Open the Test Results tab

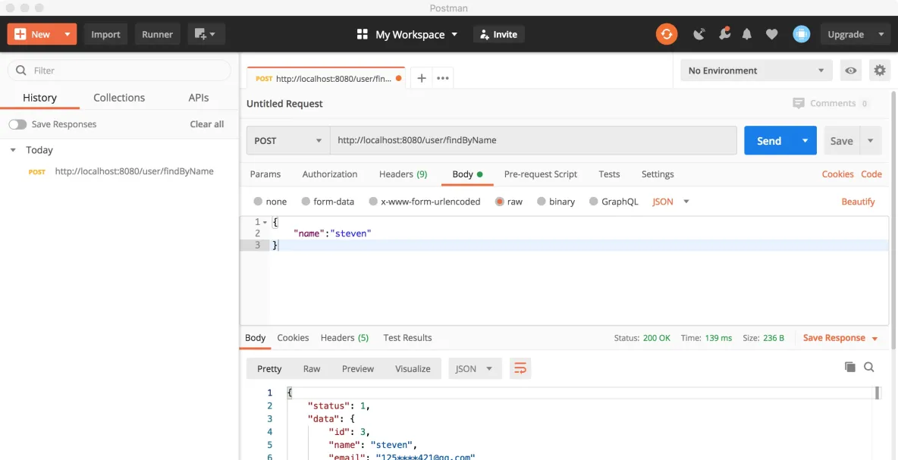coord(408,337)
